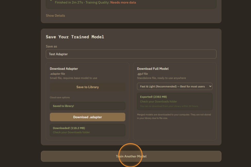Screen dimensions: 251x167
Task: Select the Download Adapter panel header
Action: [x=64, y=69]
